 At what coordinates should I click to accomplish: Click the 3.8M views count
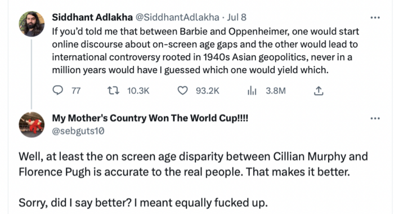point(276,91)
